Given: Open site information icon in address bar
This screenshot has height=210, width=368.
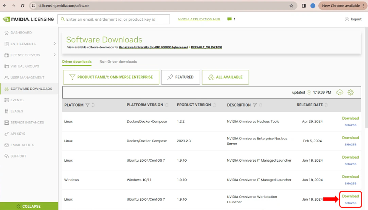Looking at the screenshot, I should tap(33, 6).
